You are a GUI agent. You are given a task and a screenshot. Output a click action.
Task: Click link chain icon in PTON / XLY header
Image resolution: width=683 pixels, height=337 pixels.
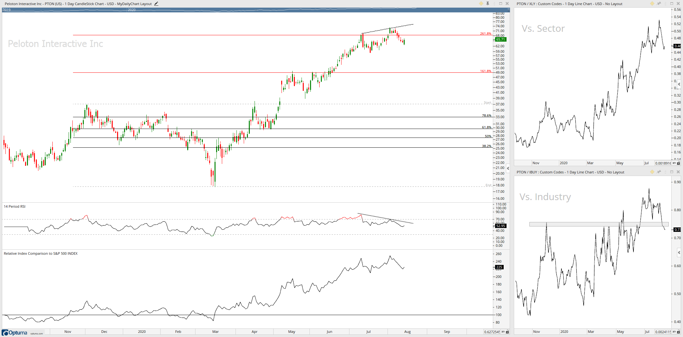(x=665, y=3)
